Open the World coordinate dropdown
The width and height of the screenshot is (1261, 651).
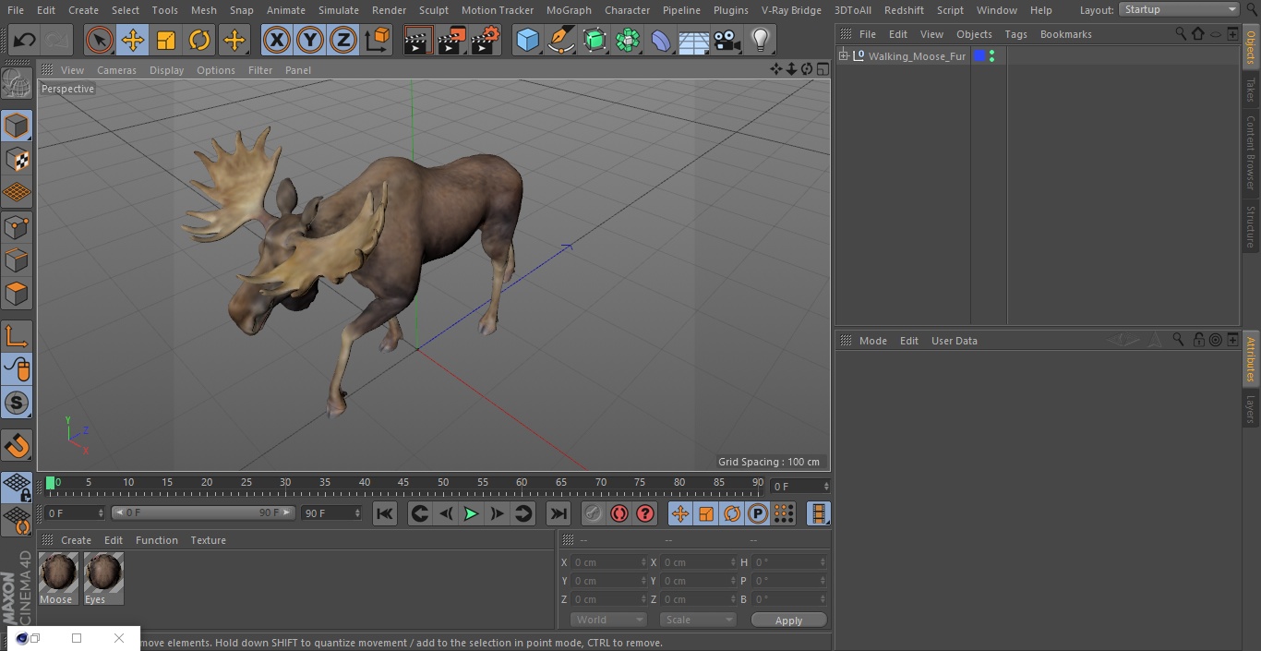click(607, 620)
